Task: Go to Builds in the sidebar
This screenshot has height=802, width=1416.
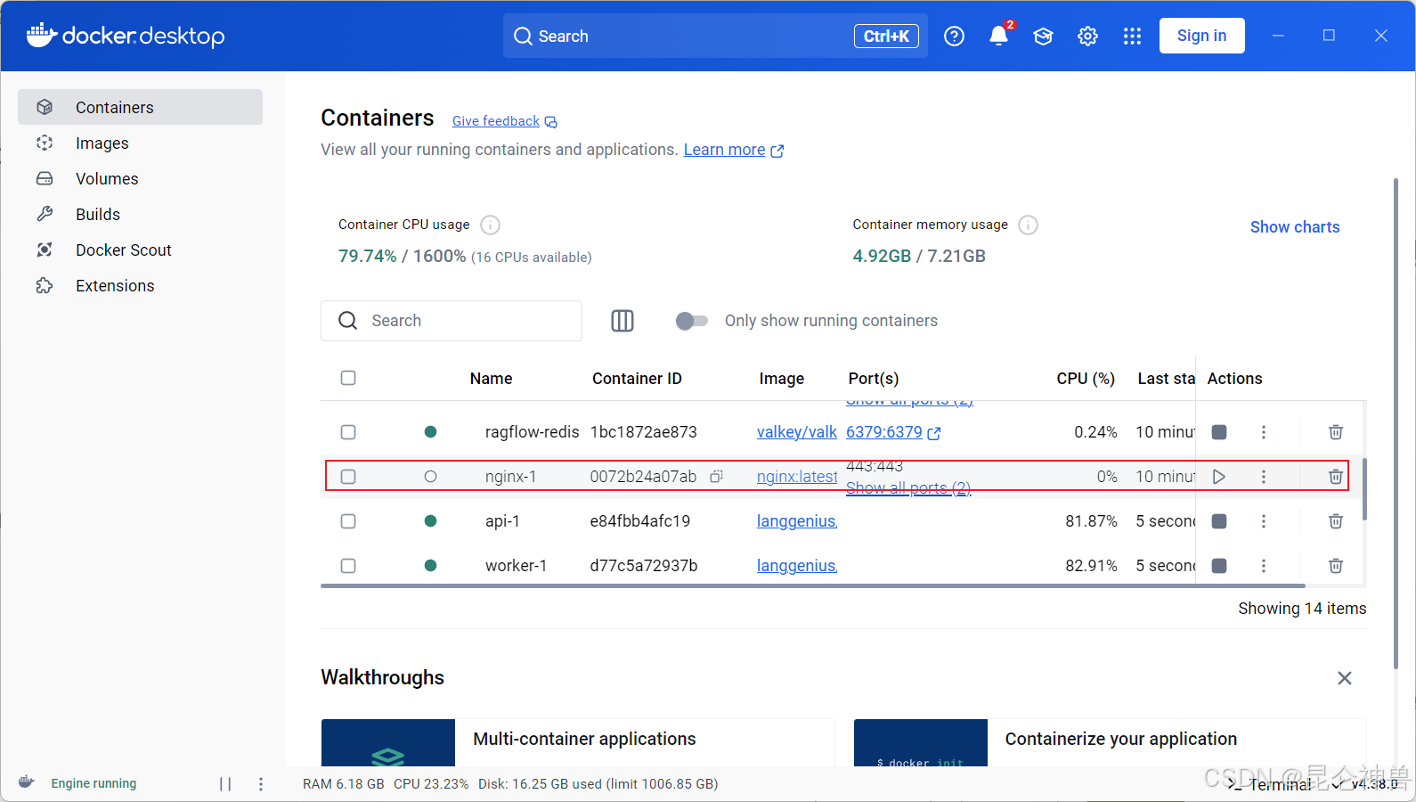Action: [140, 214]
